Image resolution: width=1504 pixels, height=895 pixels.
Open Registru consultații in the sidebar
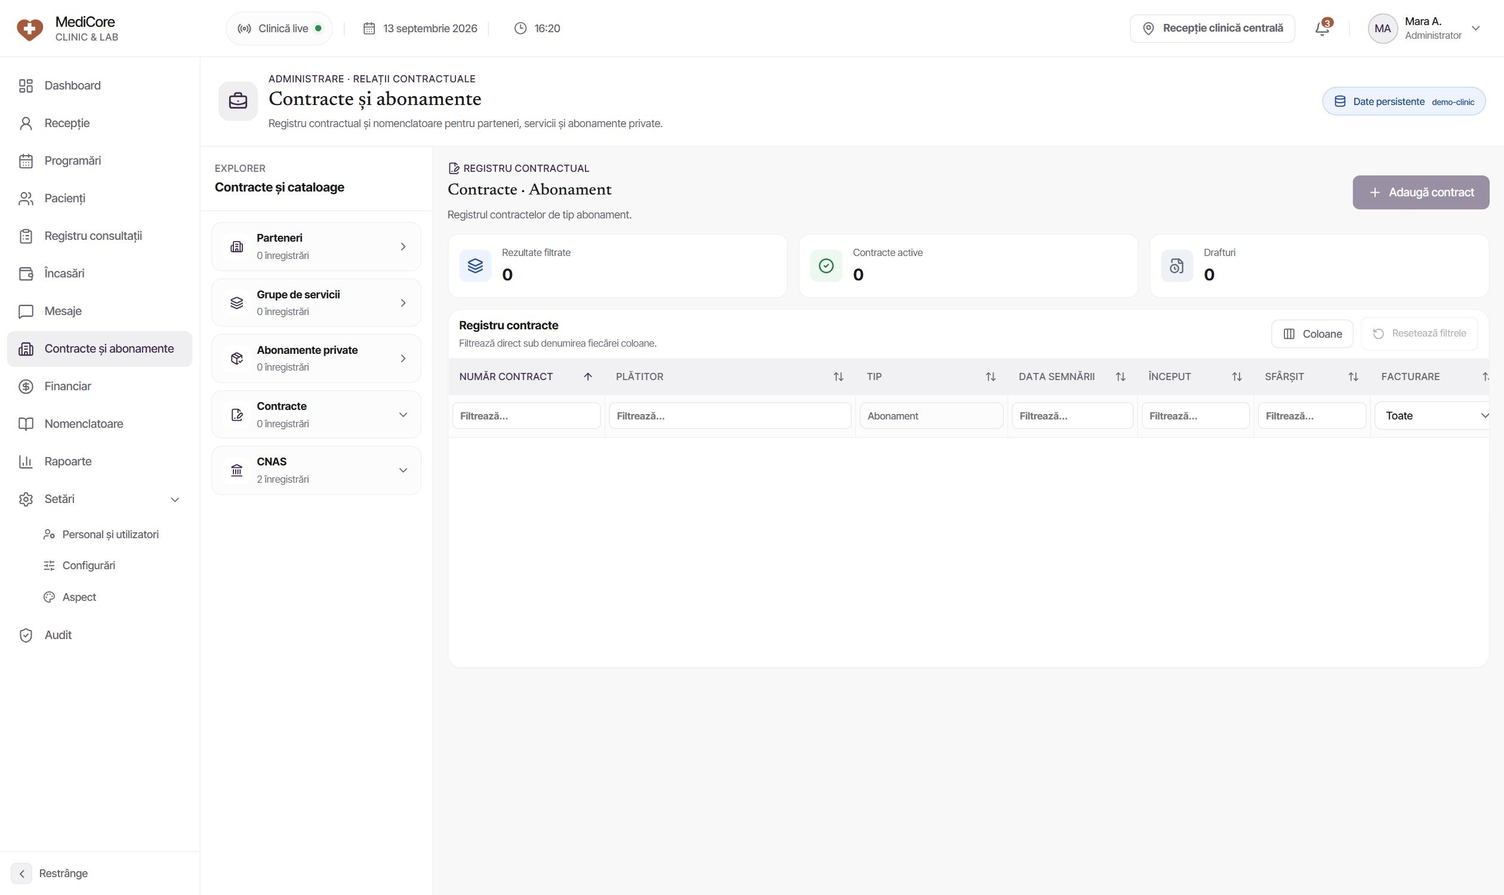tap(100, 236)
